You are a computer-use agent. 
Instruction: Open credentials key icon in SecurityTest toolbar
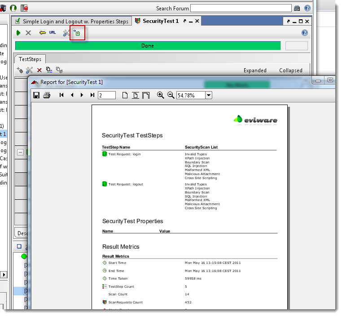43,33
